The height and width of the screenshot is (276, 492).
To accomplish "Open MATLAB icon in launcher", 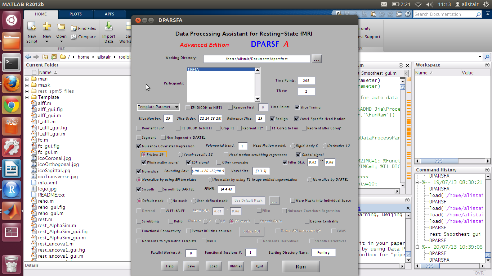I will [x=12, y=211].
